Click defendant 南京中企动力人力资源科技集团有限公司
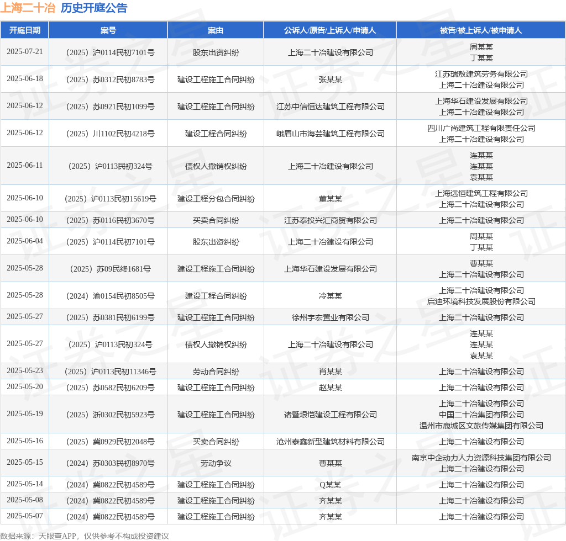566x541 pixels. (481, 458)
